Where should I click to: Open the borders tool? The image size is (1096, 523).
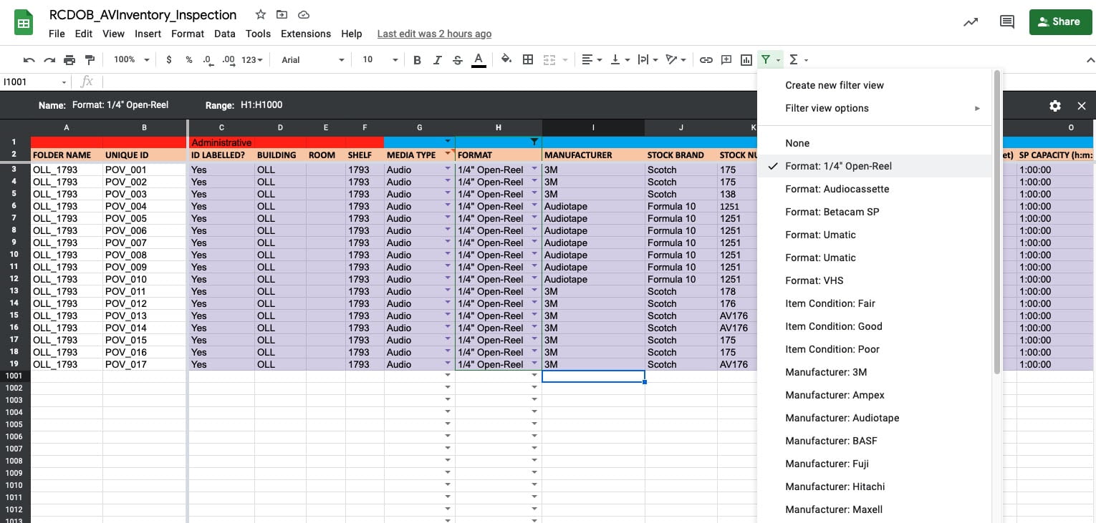(528, 60)
